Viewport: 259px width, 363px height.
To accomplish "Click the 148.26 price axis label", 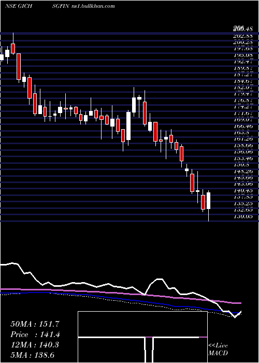I will pos(242,172).
